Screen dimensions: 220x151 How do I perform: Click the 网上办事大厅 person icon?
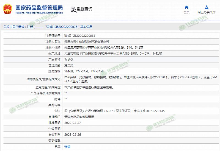[x=207, y=7]
